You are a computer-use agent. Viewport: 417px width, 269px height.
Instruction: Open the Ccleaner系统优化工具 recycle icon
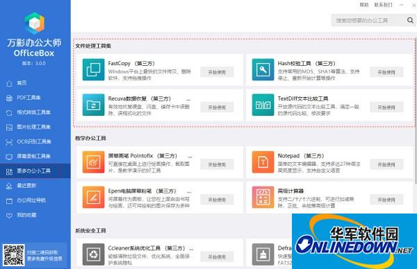click(93, 254)
